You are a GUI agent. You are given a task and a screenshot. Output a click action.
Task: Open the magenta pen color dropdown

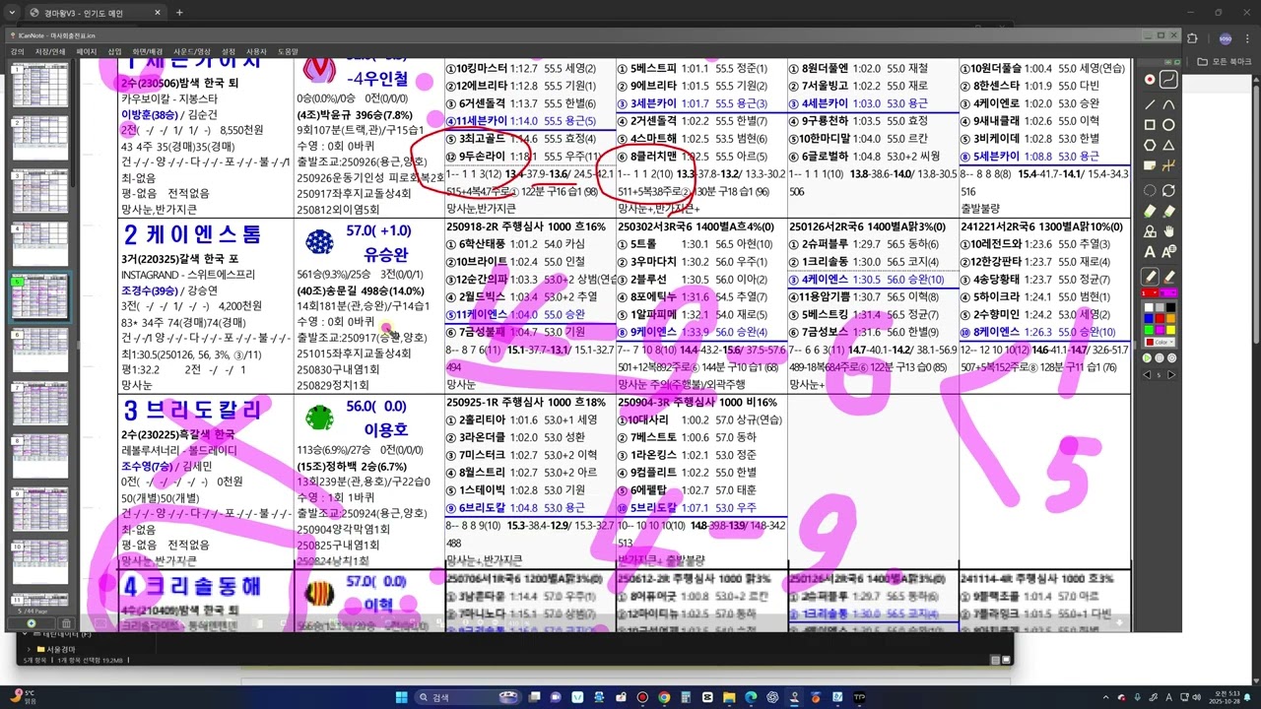(1168, 291)
